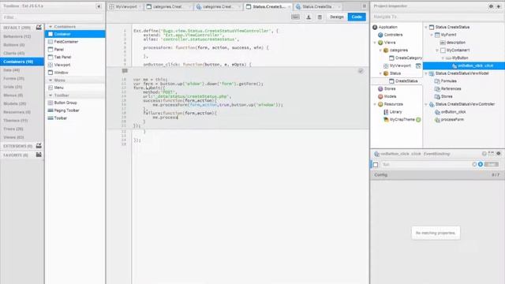Click the Navigate To search field
Viewport: 505px width, 284px height.
point(437,17)
